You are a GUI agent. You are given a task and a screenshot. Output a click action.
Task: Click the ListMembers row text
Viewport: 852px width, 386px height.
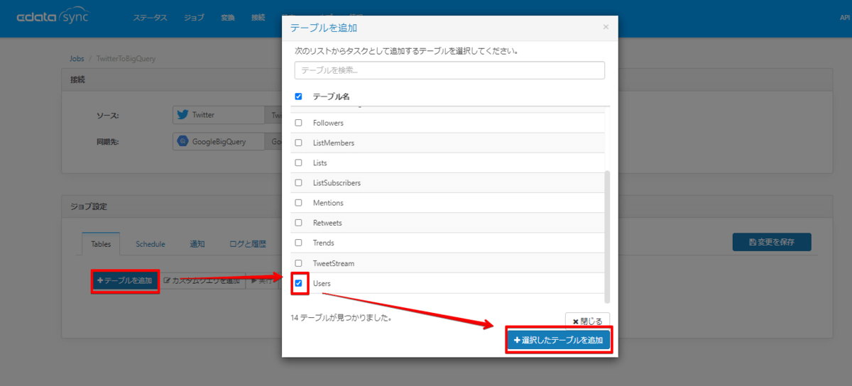pos(333,143)
